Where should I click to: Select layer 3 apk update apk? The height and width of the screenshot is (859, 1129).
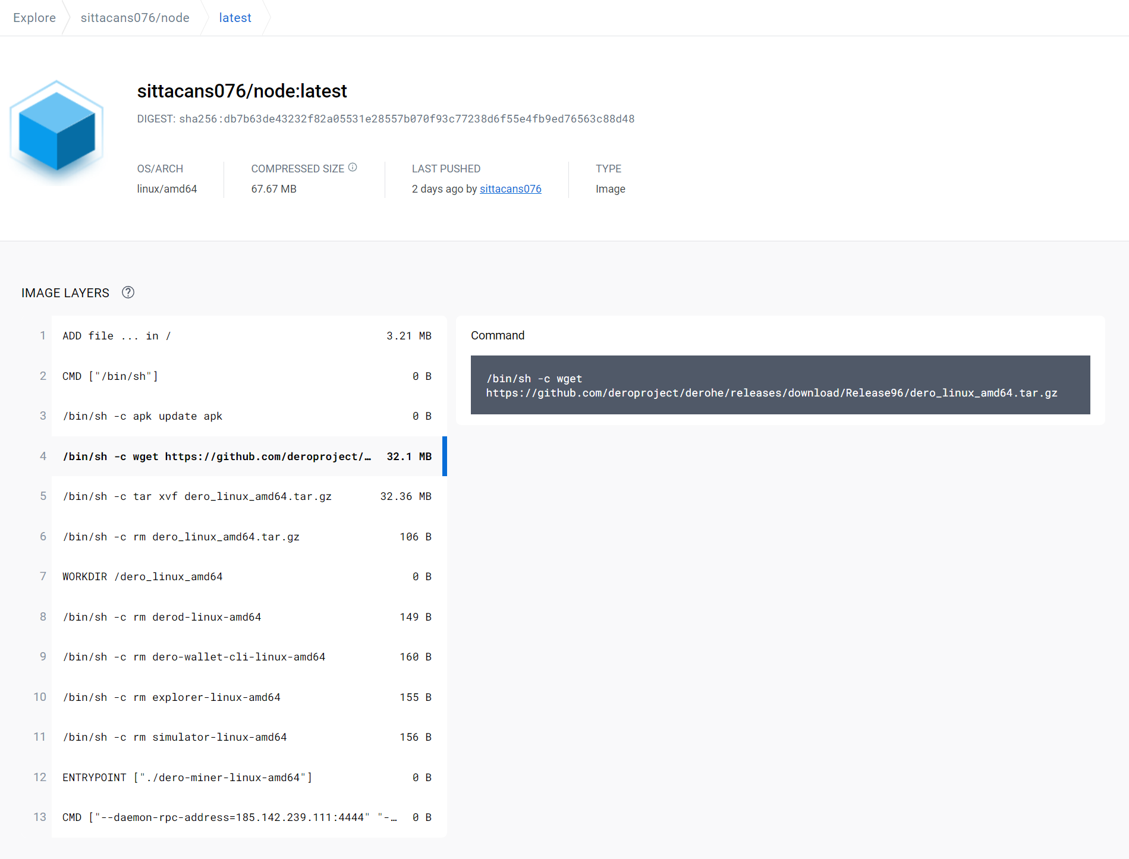249,416
